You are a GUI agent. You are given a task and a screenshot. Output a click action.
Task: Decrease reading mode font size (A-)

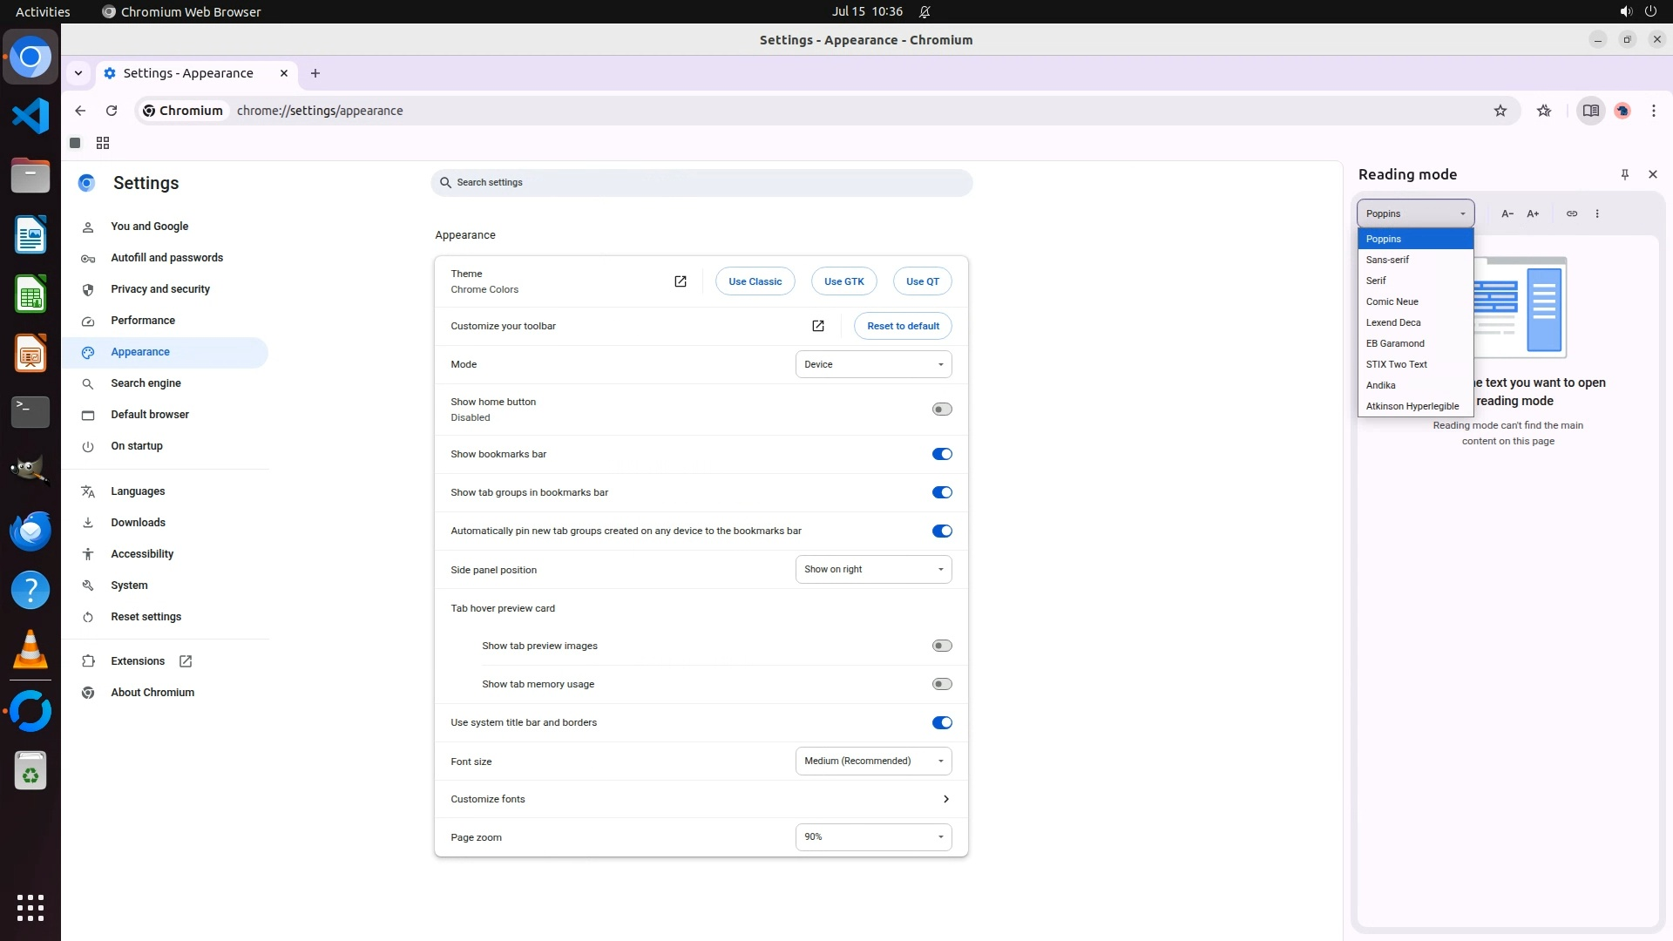point(1507,213)
